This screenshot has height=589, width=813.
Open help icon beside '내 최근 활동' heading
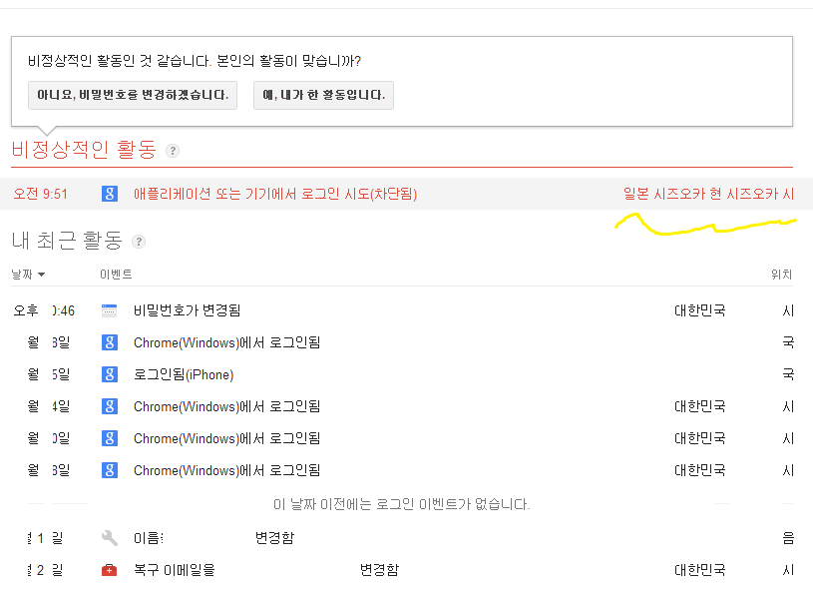139,242
